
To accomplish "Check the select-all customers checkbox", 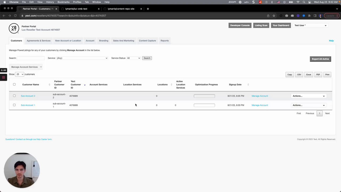I will click(x=14, y=85).
